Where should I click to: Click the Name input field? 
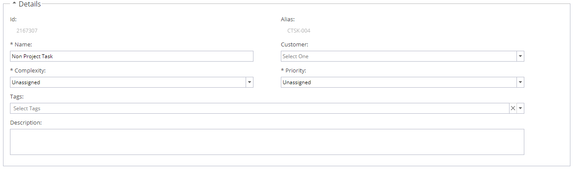[x=132, y=56]
